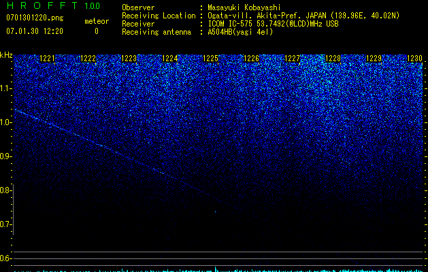Viewport: 428px width, 272px height.
Task: Click the Receiving antenna field label
Action: point(157,32)
